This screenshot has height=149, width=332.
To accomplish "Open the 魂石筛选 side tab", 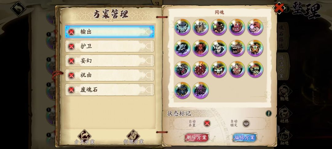I will 282,36.
